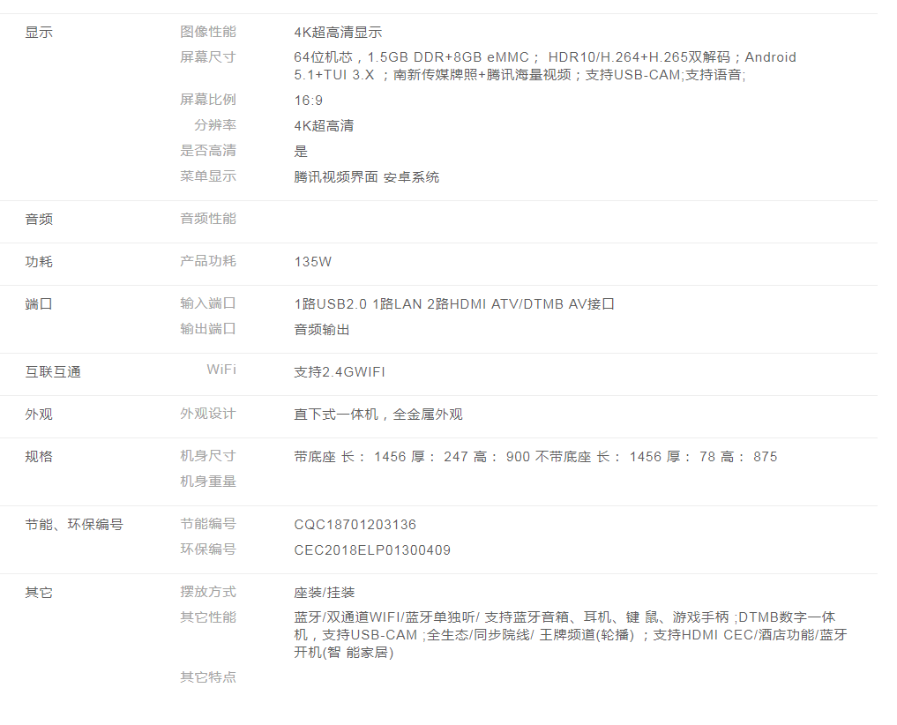The width and height of the screenshot is (897, 725).
Task: Click the 座装/挂装 placement value
Action: tap(325, 593)
